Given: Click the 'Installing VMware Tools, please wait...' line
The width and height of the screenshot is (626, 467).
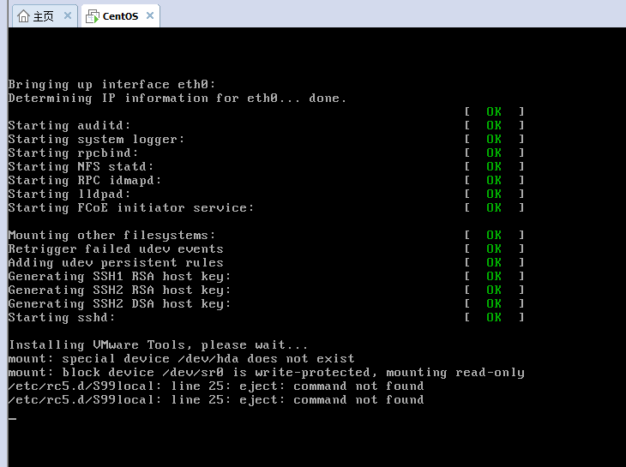Looking at the screenshot, I should tap(158, 345).
